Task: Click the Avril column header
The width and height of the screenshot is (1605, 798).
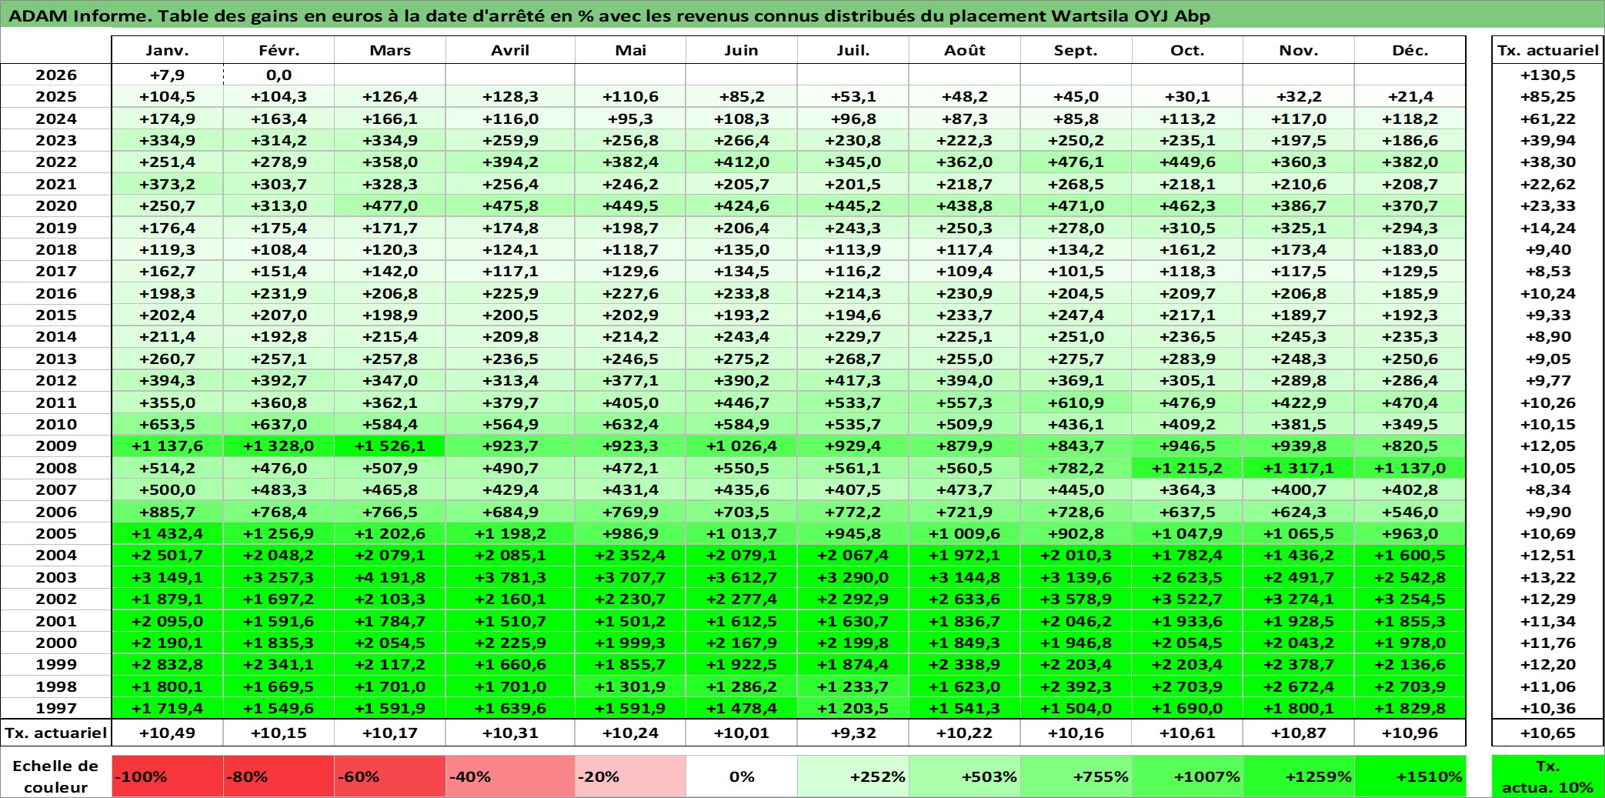Action: coord(510,50)
